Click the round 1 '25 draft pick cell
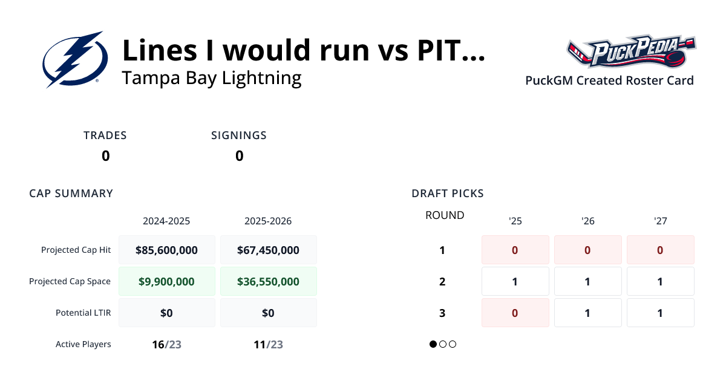The image size is (726, 381). pos(515,250)
